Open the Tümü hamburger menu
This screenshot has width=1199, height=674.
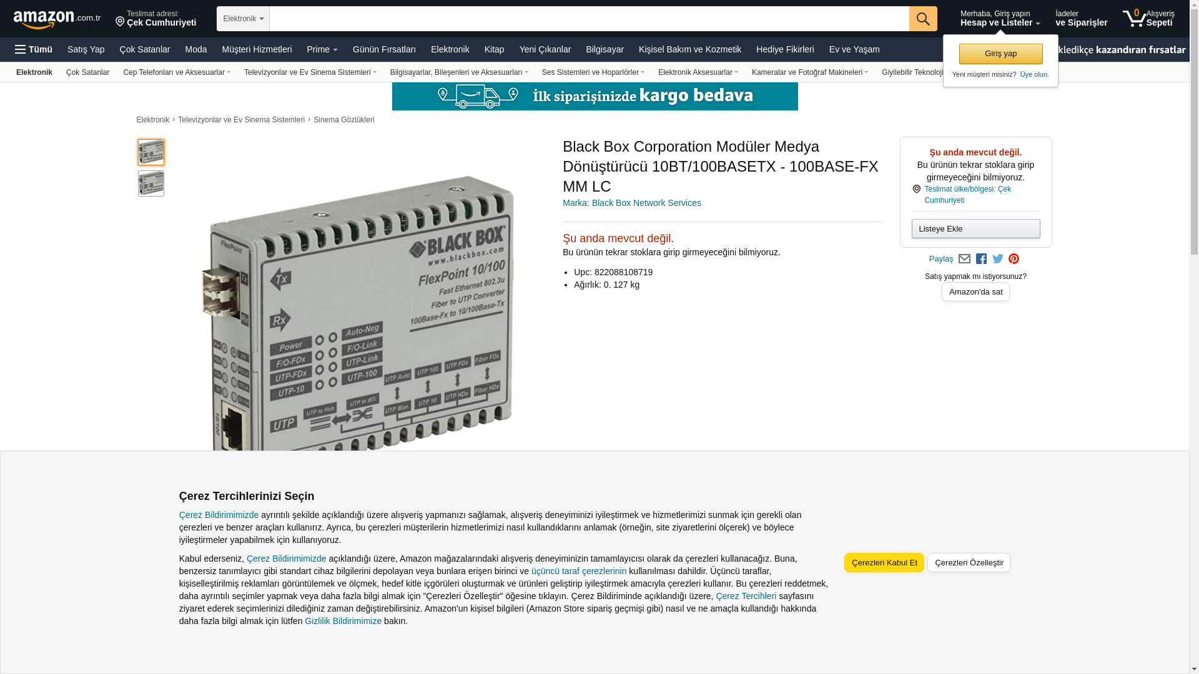(34, 49)
